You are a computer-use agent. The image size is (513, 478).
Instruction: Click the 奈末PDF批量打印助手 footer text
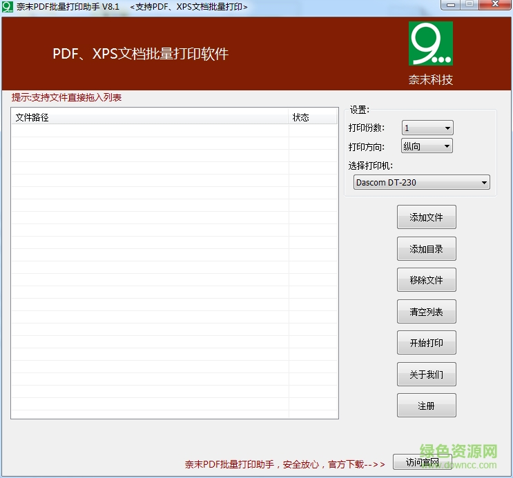point(284,464)
